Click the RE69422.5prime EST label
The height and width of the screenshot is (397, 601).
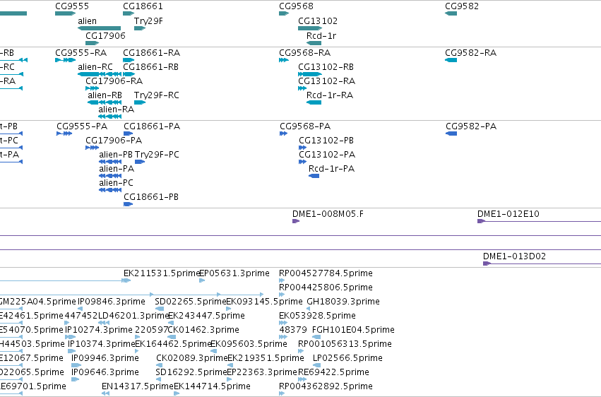tap(333, 372)
